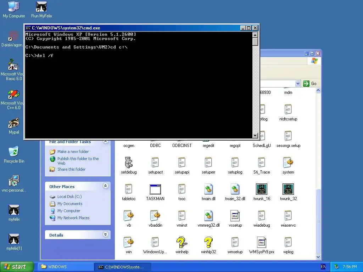This screenshot has width=363, height=272.
Task: Open the Recycle Bin
Action: pos(14,154)
